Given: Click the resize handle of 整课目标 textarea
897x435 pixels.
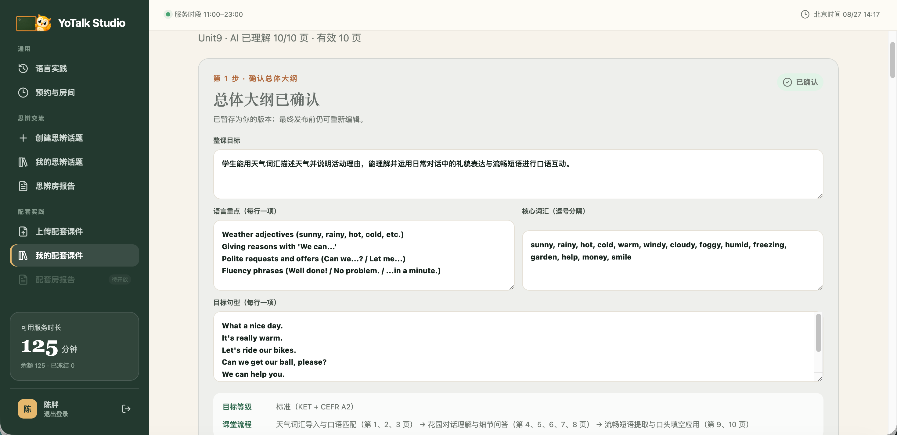Looking at the screenshot, I should (x=820, y=196).
